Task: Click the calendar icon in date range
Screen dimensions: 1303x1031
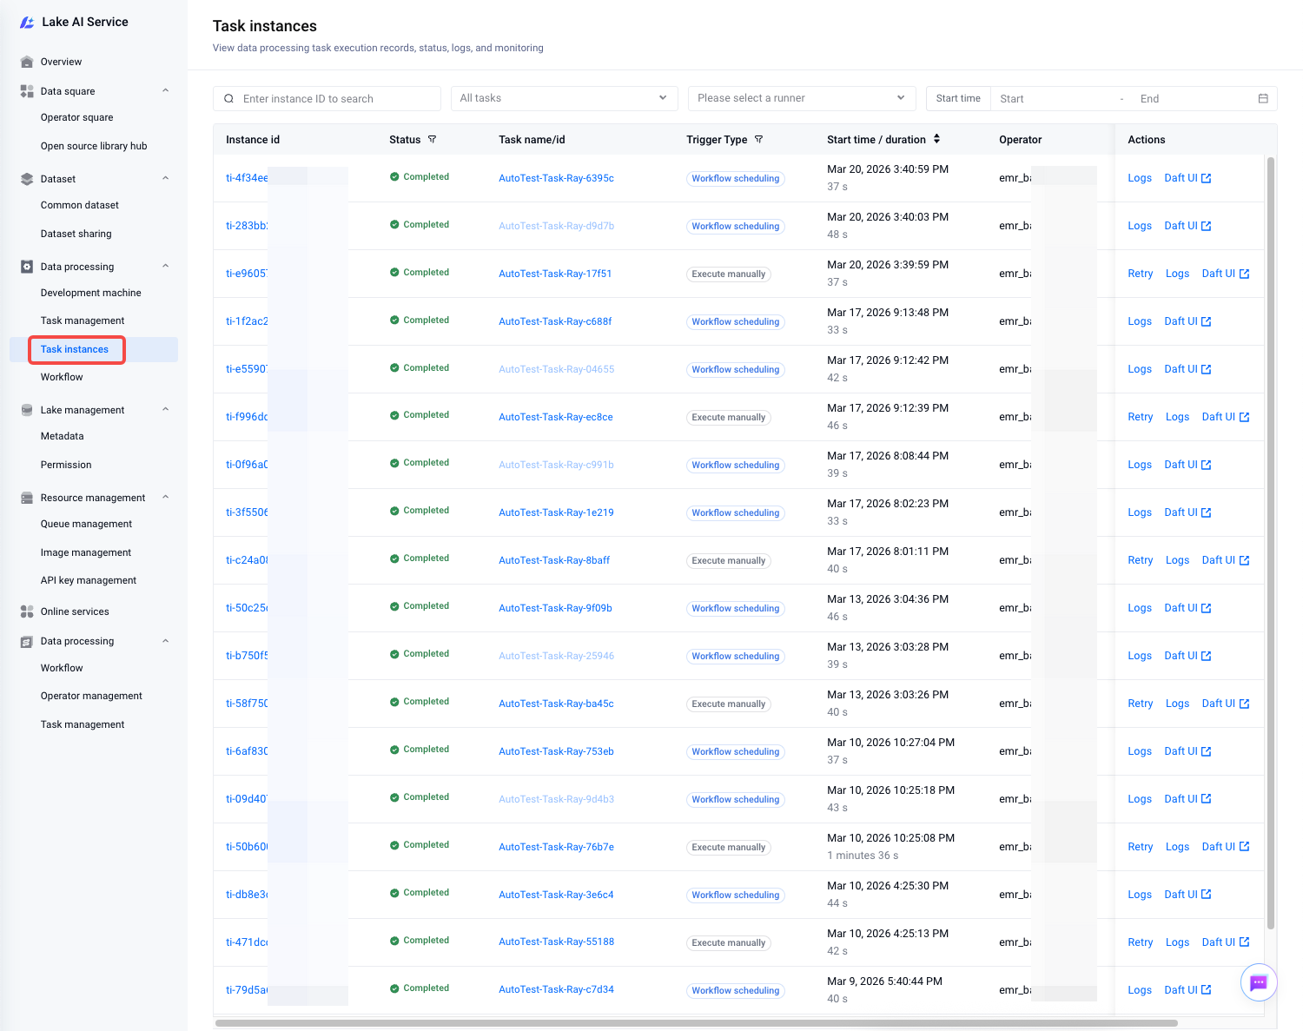Action: pyautogui.click(x=1263, y=99)
